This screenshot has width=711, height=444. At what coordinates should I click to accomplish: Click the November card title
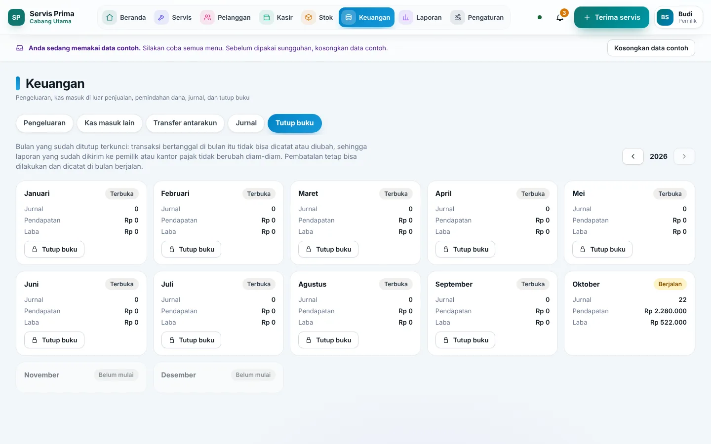(x=41, y=375)
